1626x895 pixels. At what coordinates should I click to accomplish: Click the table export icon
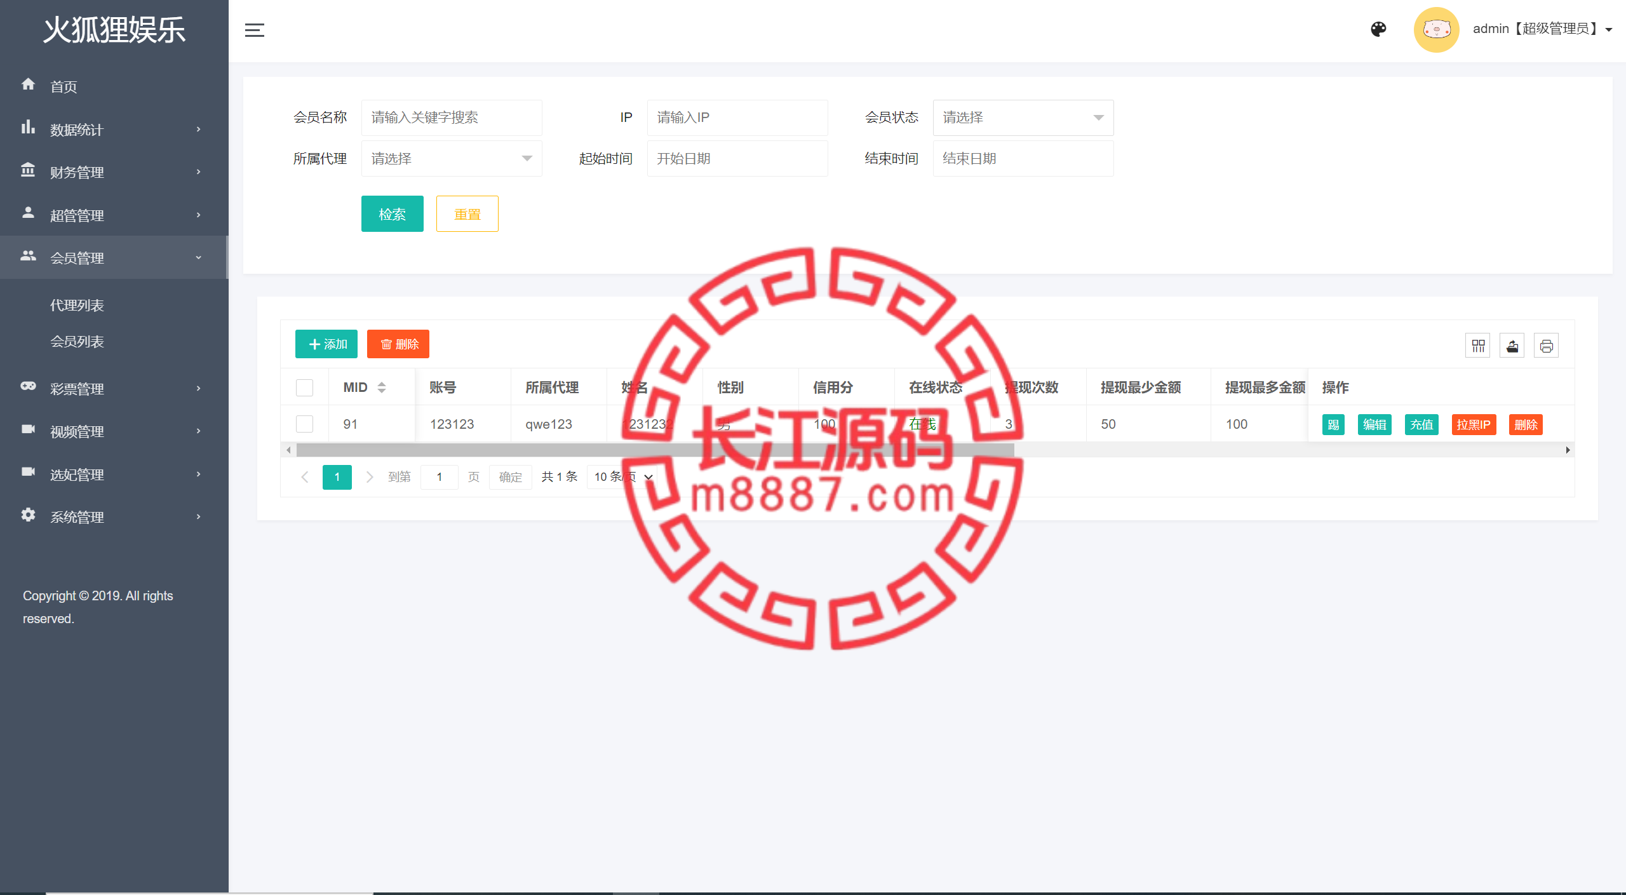1512,346
